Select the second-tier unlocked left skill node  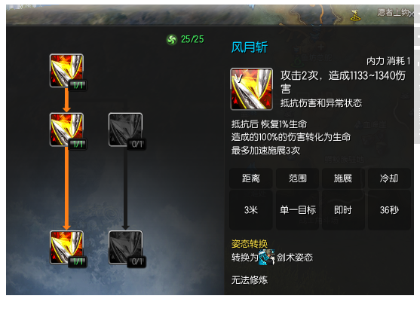pyautogui.click(x=66, y=130)
